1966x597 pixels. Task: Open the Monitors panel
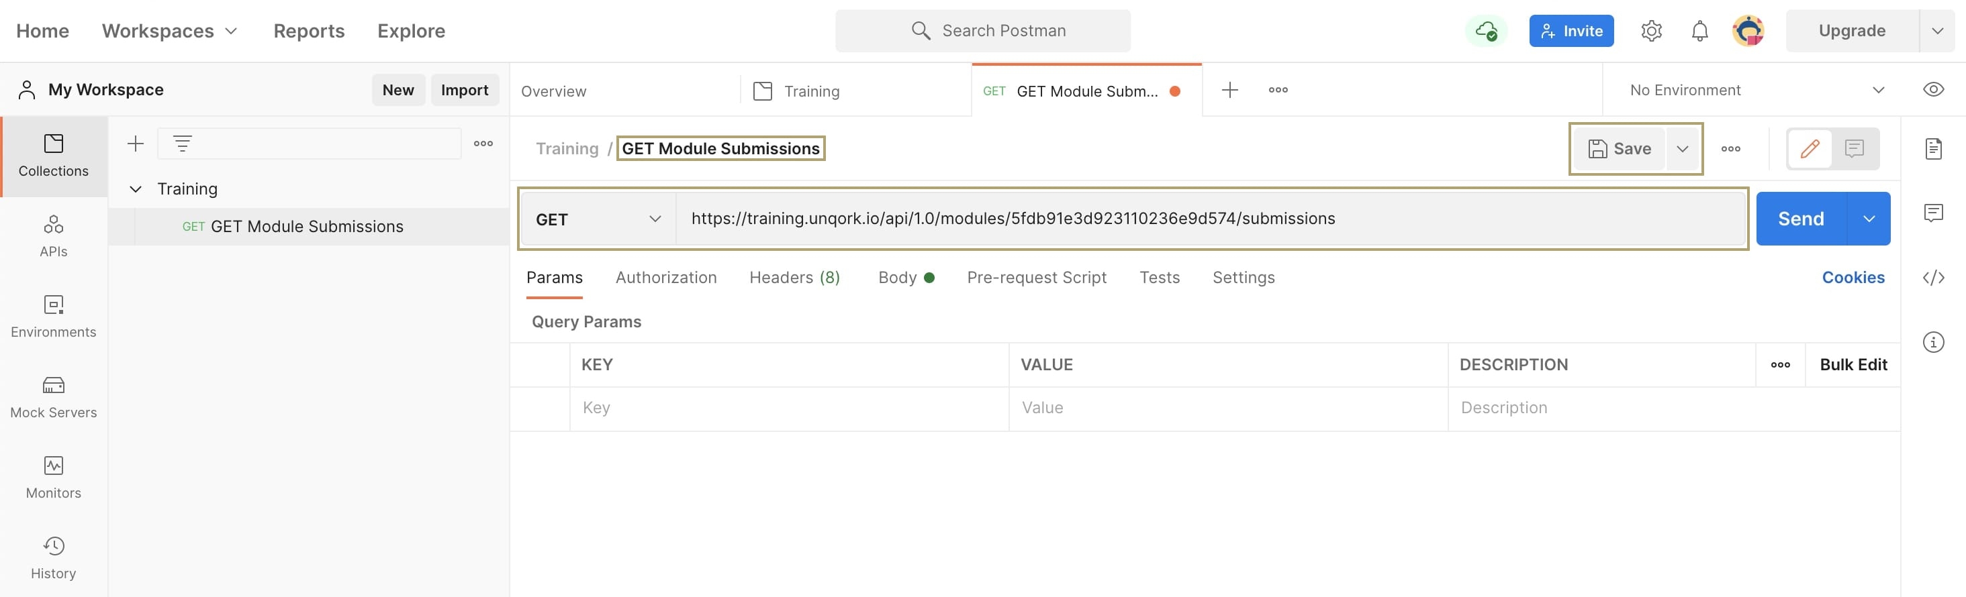point(54,478)
